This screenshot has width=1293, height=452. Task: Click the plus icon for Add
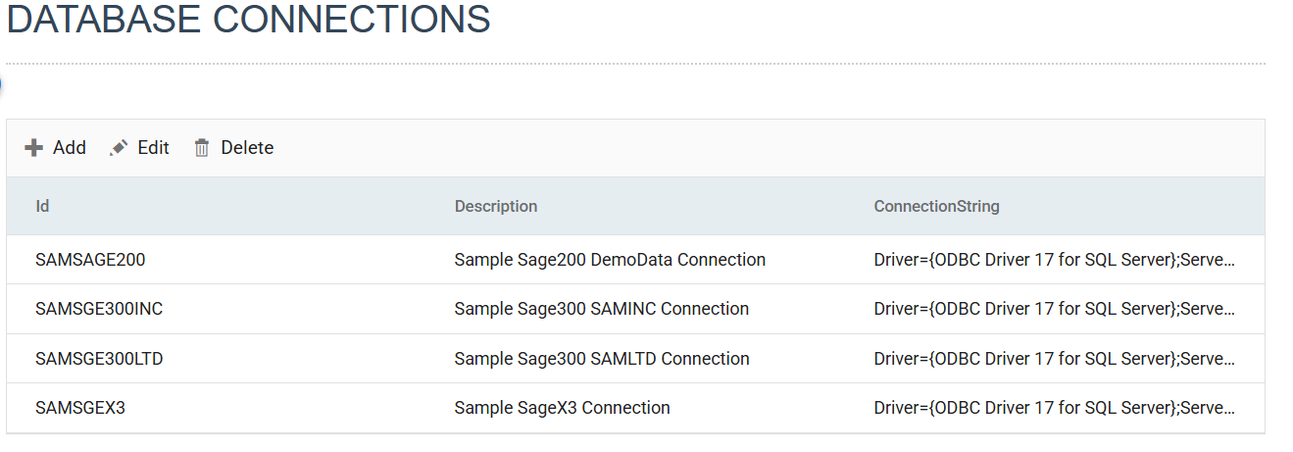click(x=34, y=148)
